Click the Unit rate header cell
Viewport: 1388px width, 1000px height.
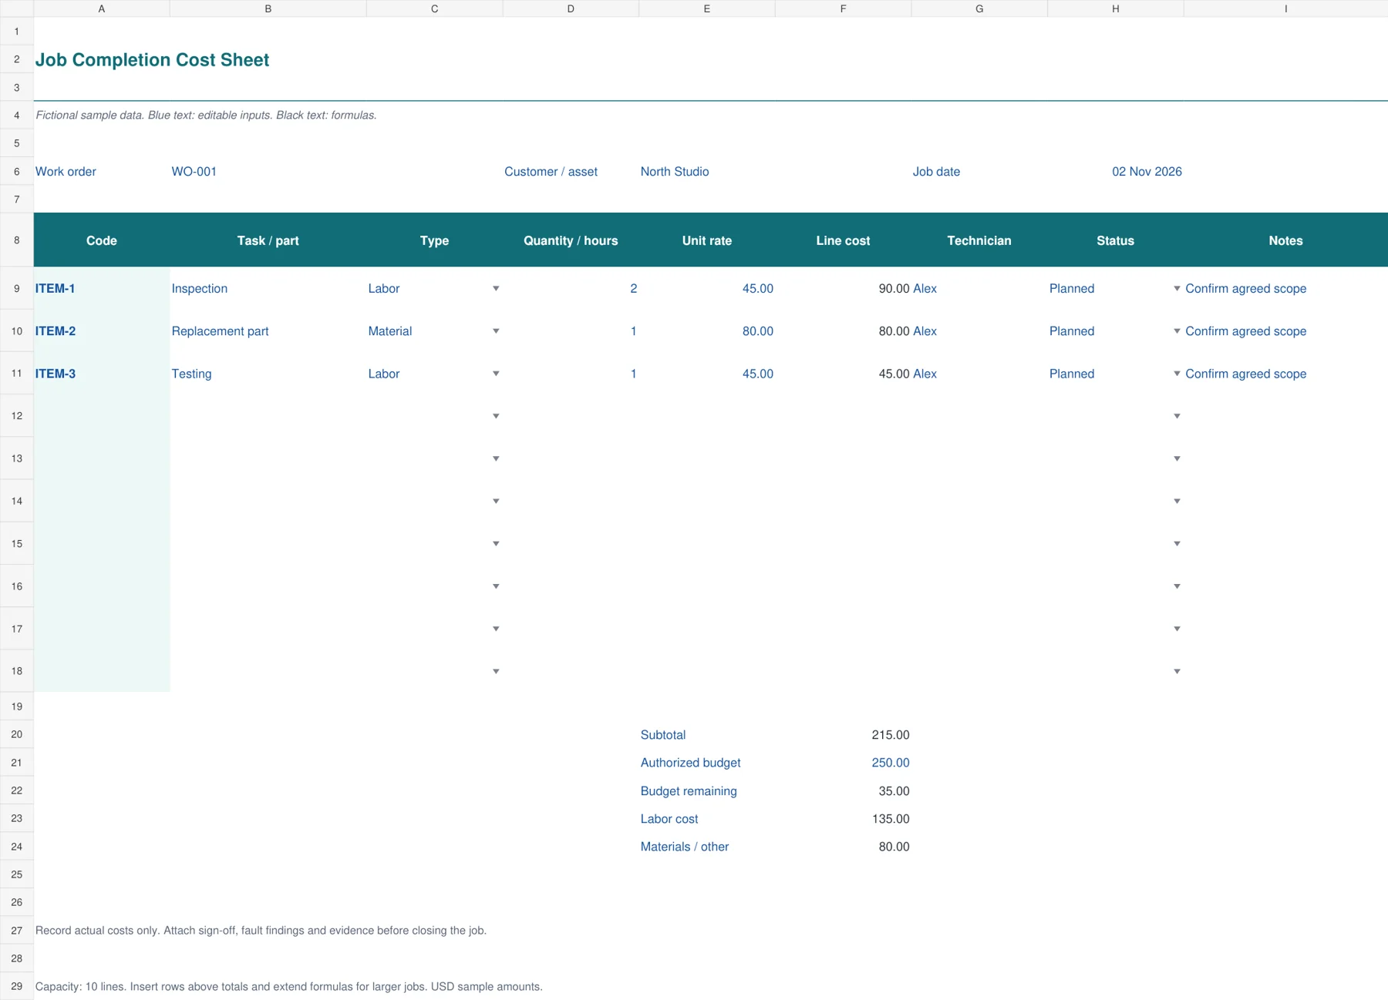point(707,240)
